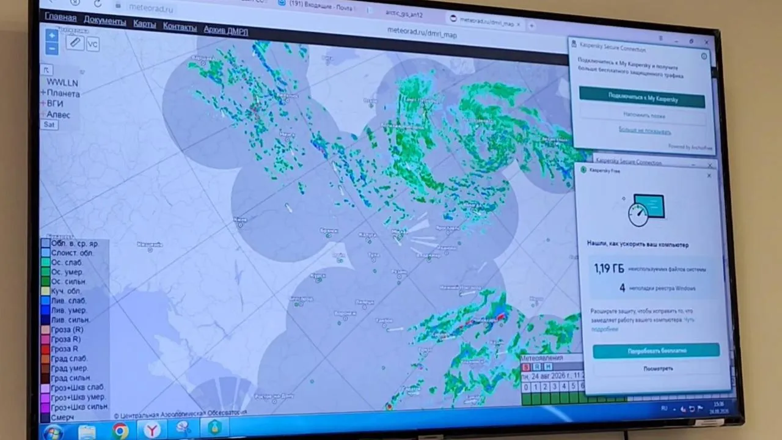Open Windows Start menu
Screen dimensions: 782x440
click(x=54, y=432)
